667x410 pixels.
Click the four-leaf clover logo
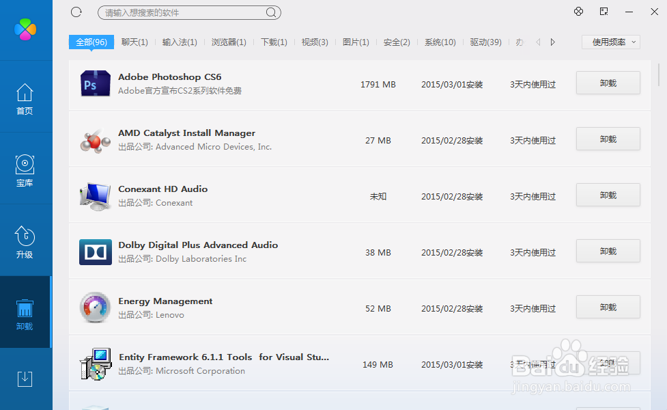point(25,29)
